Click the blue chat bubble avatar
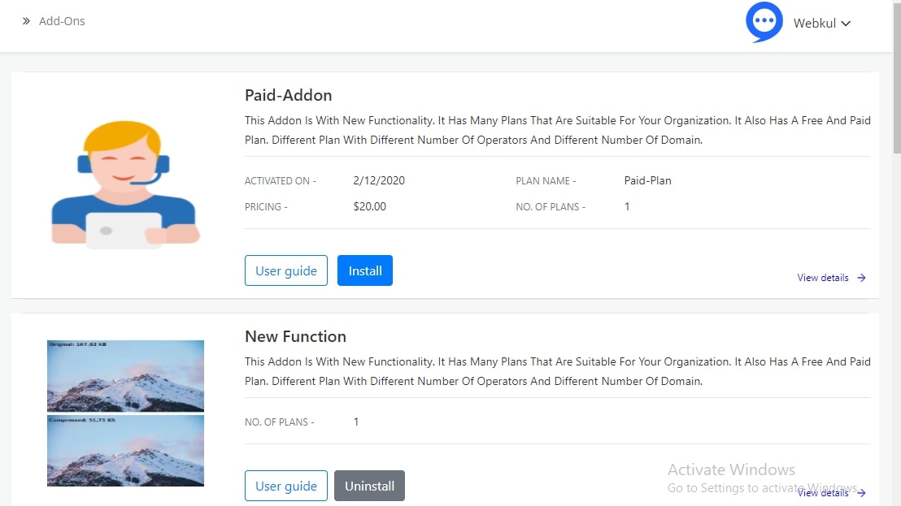Viewport: 901px width, 506px height. tap(764, 23)
